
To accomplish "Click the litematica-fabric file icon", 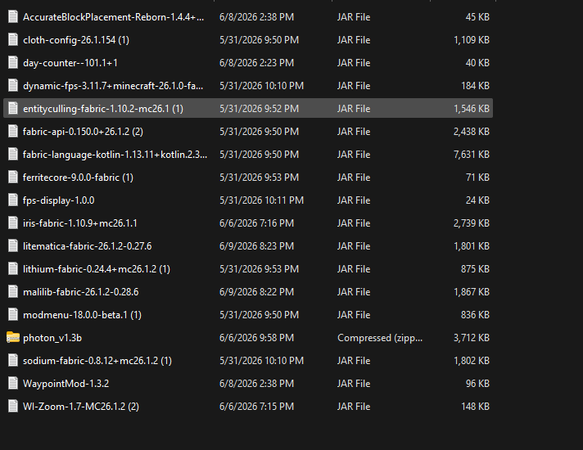I will pyautogui.click(x=13, y=246).
